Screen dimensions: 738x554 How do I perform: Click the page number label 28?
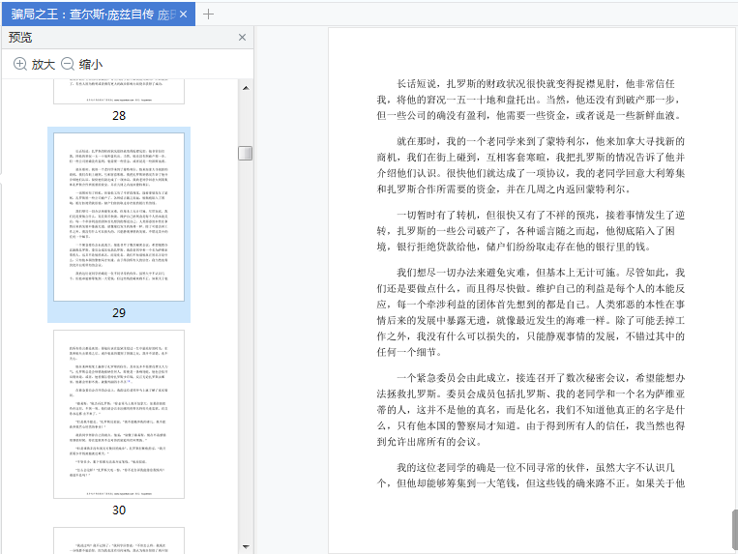coord(119,116)
